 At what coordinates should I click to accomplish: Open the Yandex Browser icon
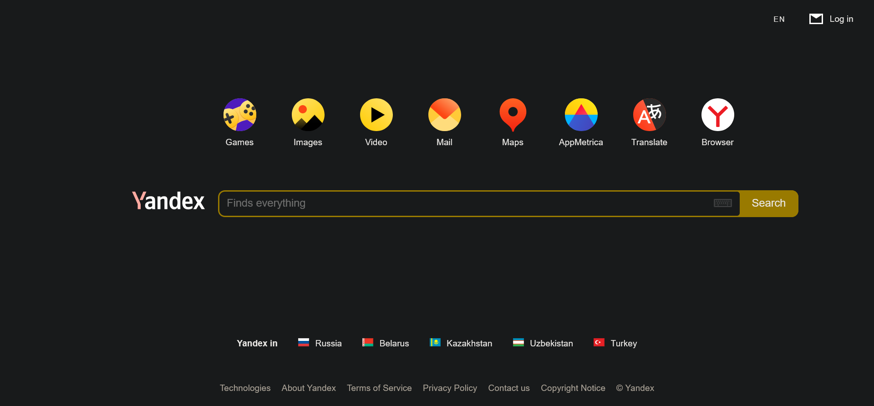coord(717,115)
